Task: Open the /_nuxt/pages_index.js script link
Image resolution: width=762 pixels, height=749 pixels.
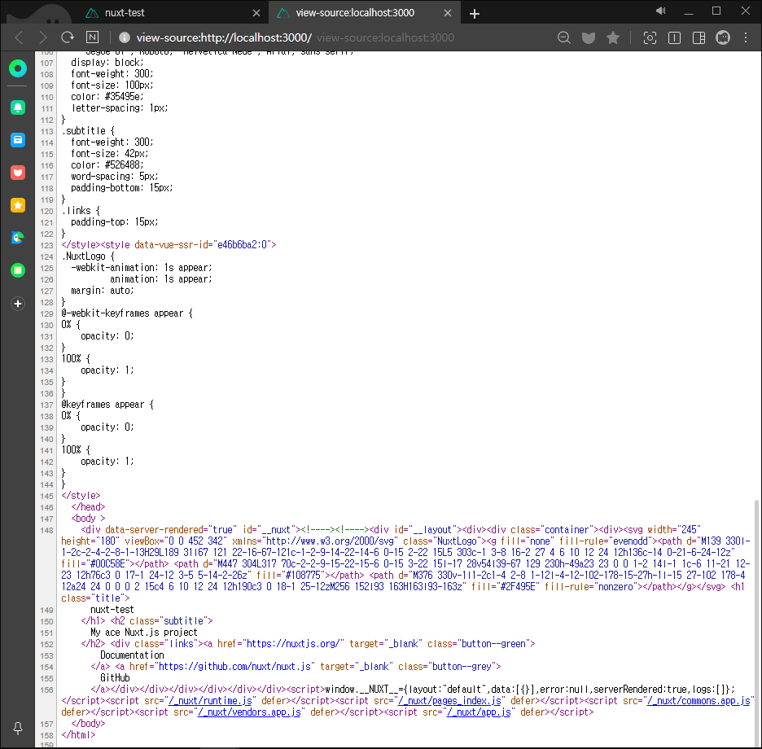Action: coord(449,701)
